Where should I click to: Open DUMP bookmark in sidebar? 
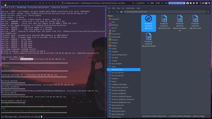(113, 49)
